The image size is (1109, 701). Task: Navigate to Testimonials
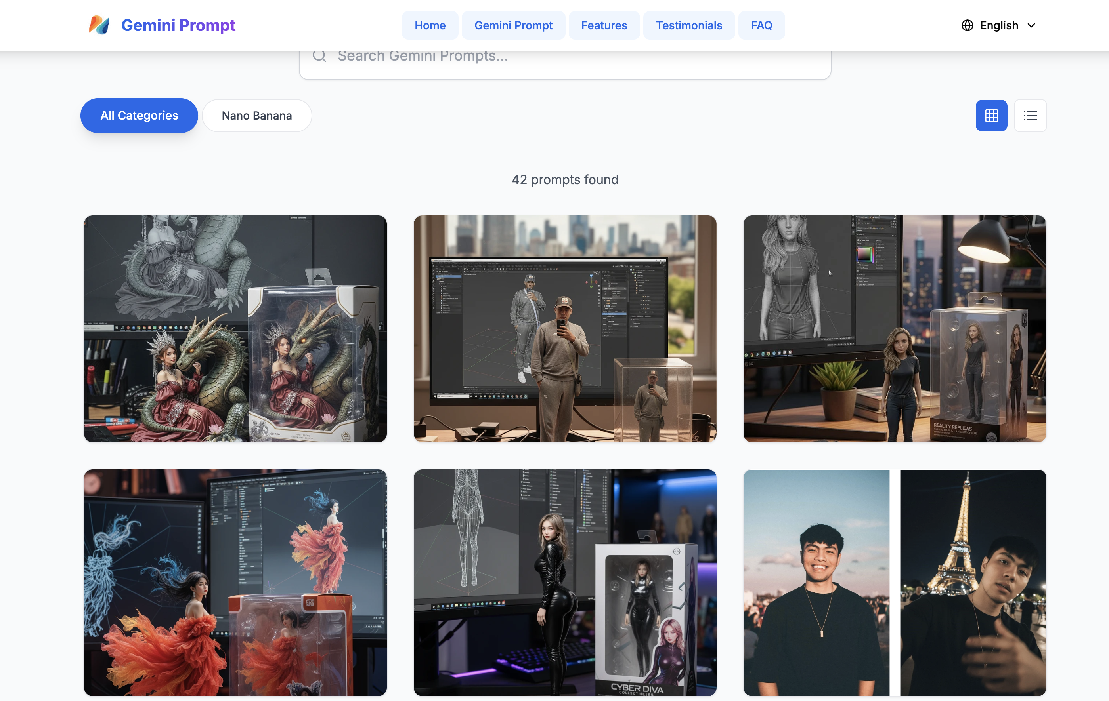coord(688,25)
